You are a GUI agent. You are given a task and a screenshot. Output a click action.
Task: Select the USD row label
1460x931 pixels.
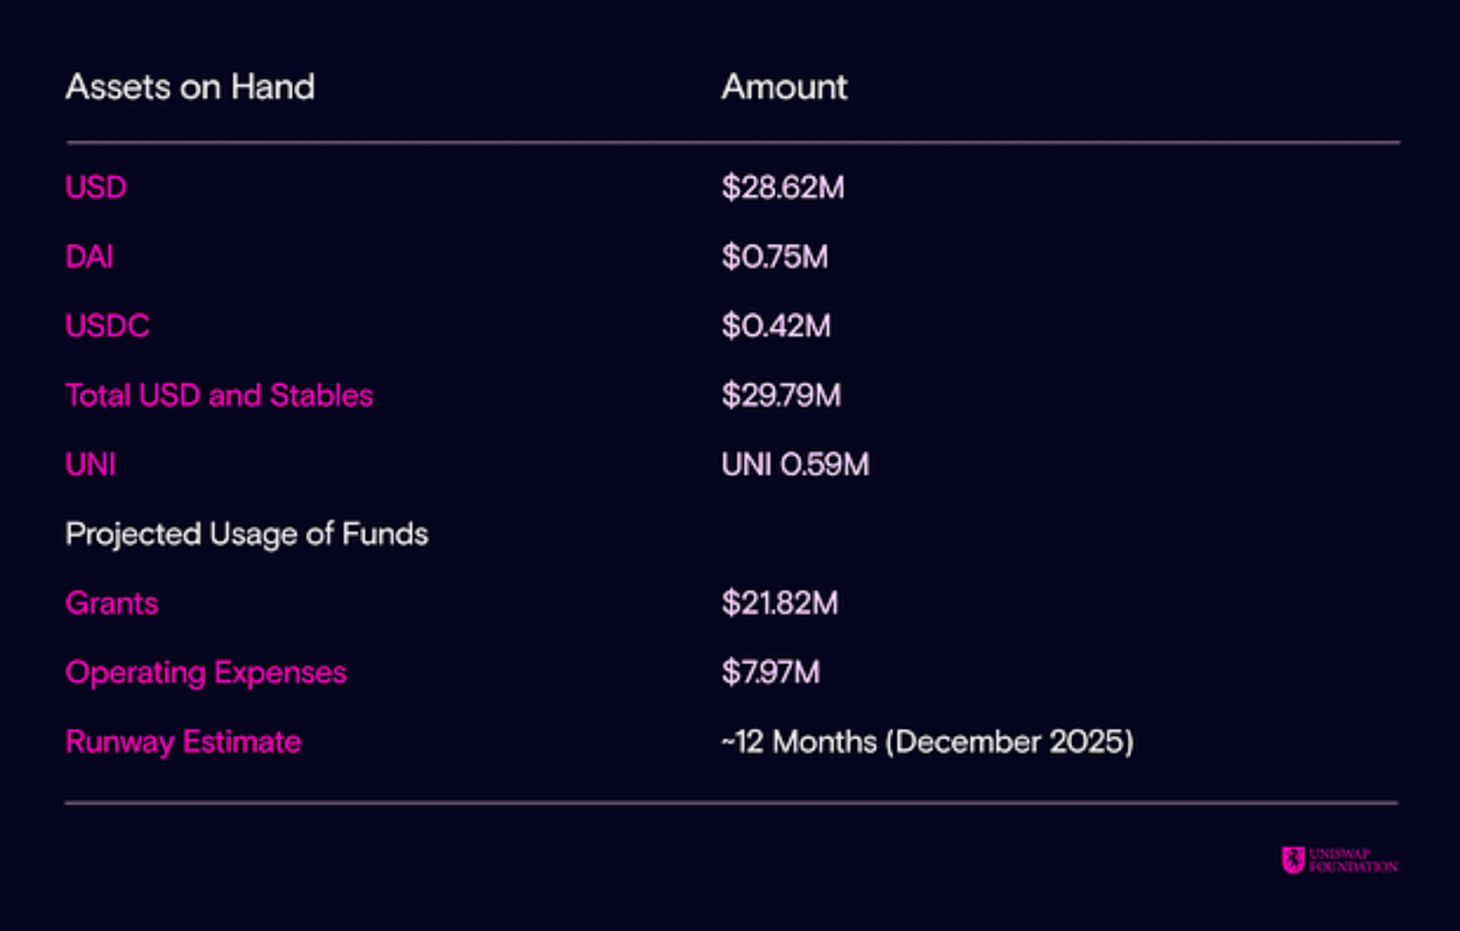[x=96, y=187]
